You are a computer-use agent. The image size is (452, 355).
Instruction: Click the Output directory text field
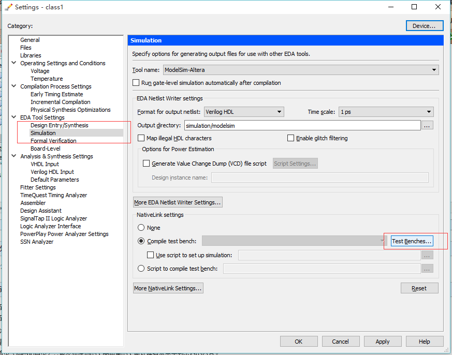(x=302, y=125)
